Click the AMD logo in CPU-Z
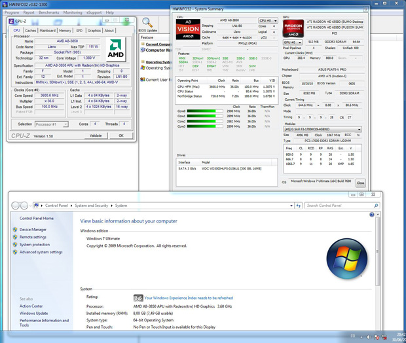This screenshot has width=406, height=343. pyautogui.click(x=116, y=49)
